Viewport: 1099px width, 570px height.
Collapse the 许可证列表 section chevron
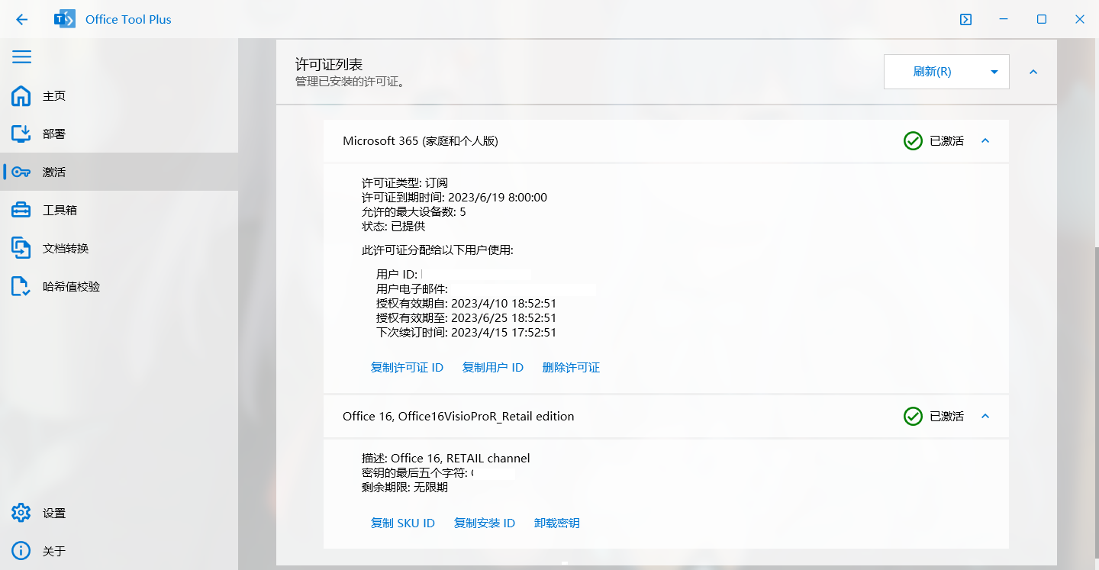coord(1033,72)
